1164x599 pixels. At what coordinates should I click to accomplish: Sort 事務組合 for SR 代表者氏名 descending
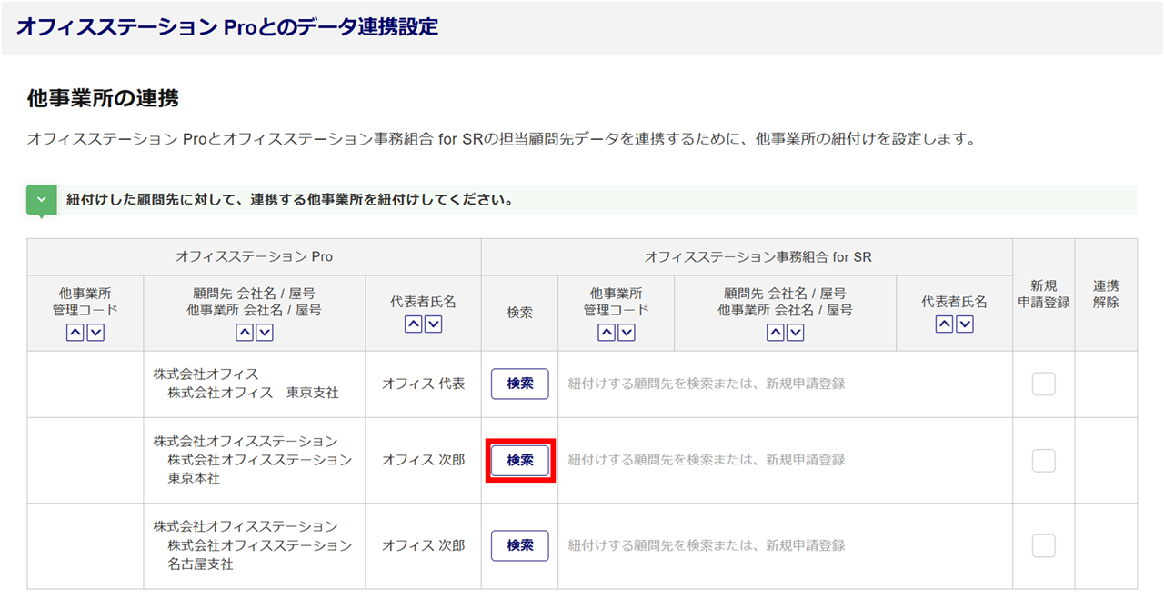coord(965,324)
